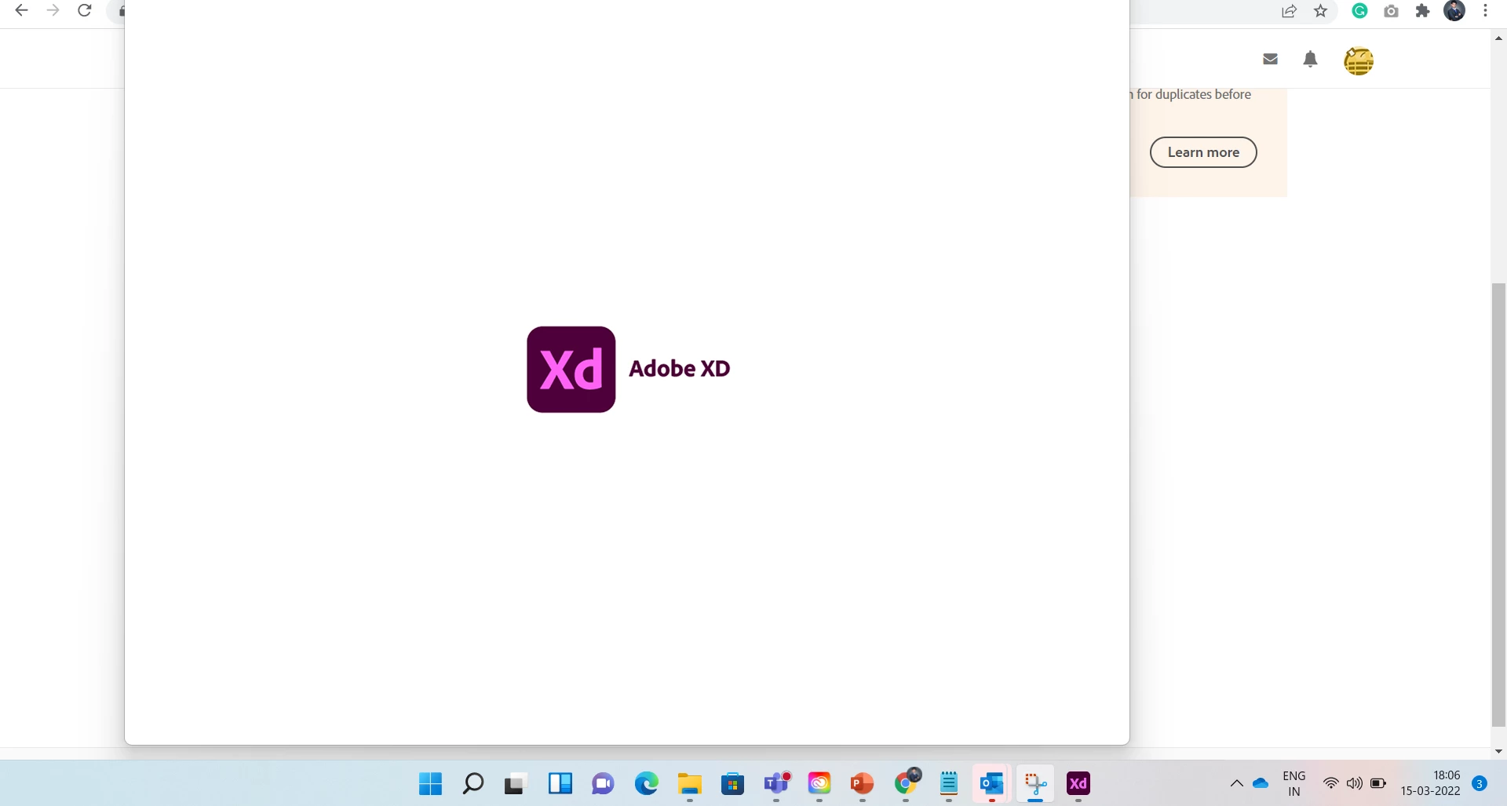The image size is (1507, 806).
Task: Open the community user avatar menu
Action: (x=1359, y=60)
